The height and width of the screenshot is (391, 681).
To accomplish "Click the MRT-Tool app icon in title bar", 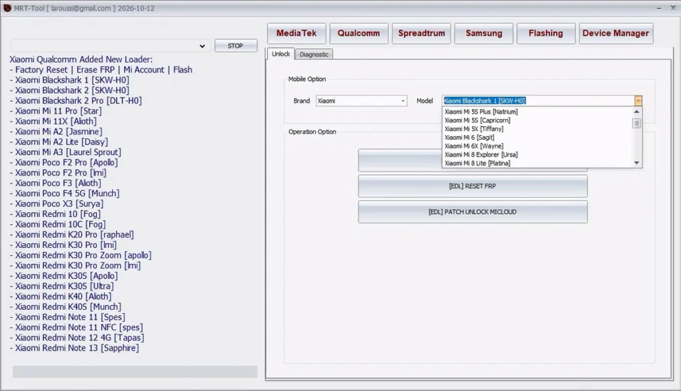I will coord(7,7).
